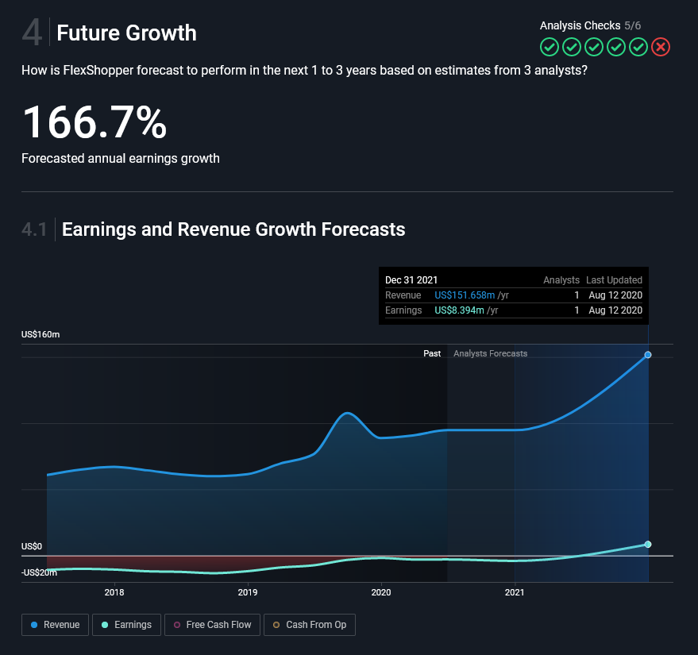Viewport: 698px width, 655px height.
Task: Enable the Free Cash Flow series
Action: pyautogui.click(x=212, y=625)
